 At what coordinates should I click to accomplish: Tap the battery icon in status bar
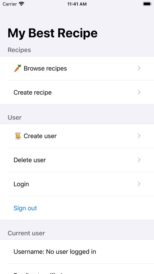(147, 4)
